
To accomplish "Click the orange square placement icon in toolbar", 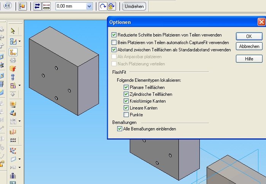I will [x=22, y=6].
